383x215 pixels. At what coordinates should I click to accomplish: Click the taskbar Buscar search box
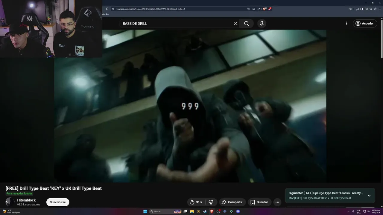[x=165, y=211]
